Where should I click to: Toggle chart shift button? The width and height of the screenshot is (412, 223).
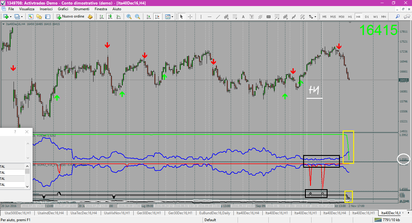point(157,17)
